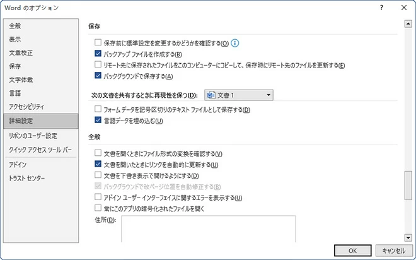Enable 文書を下書き表示で開けるようにする checkbox
Image resolution: width=416 pixels, height=260 pixels.
point(98,175)
